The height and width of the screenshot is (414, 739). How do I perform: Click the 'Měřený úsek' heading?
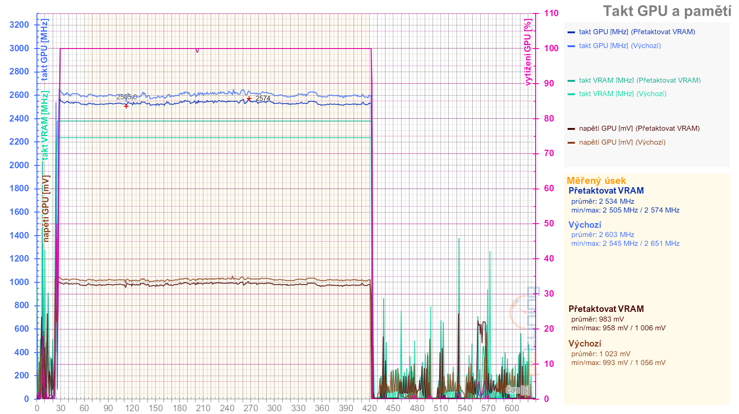coord(596,181)
